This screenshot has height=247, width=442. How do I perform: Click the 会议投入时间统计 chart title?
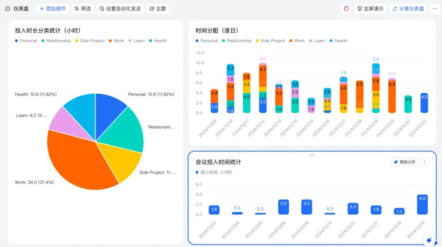(x=219, y=162)
